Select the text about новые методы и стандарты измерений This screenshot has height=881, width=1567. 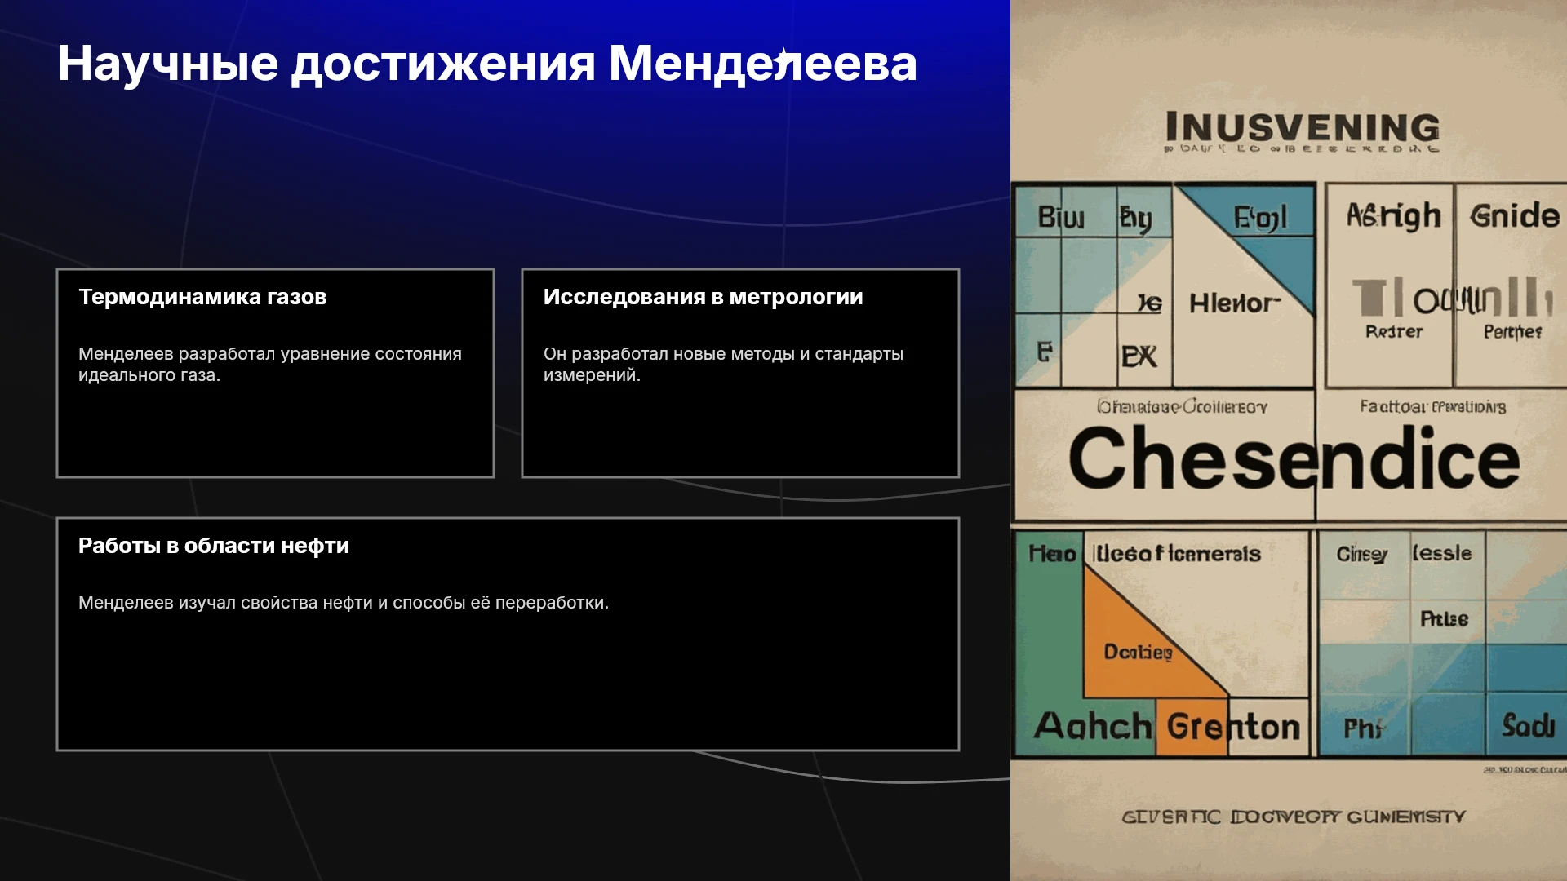tap(723, 365)
